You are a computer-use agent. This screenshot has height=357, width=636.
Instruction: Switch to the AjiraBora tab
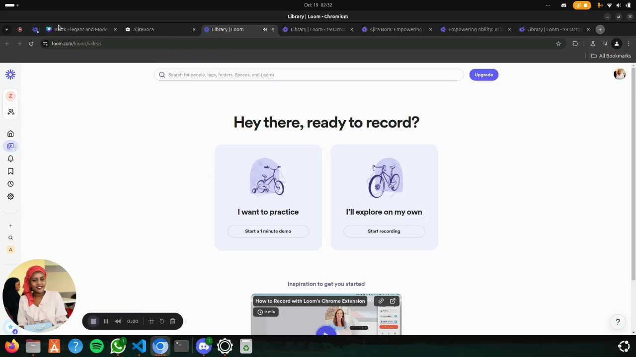160,29
